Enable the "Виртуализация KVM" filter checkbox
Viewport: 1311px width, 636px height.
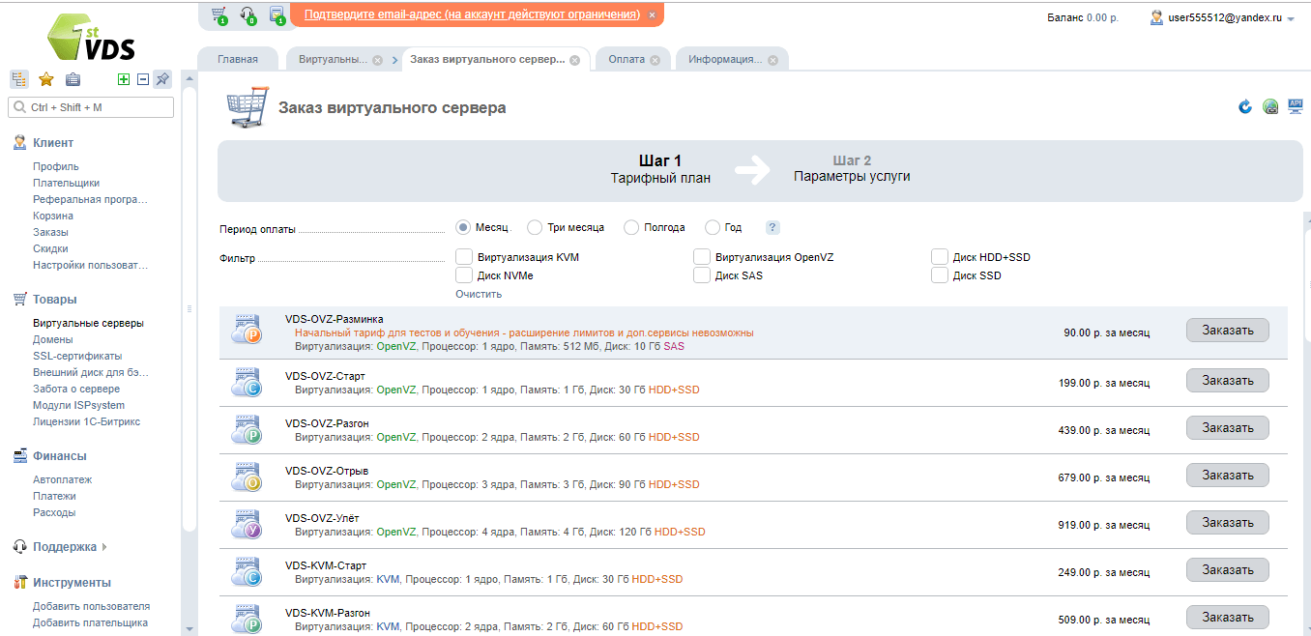(x=464, y=257)
